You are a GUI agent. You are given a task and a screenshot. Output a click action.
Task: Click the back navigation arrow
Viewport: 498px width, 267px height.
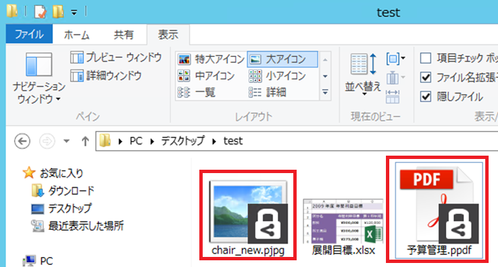(x=22, y=141)
